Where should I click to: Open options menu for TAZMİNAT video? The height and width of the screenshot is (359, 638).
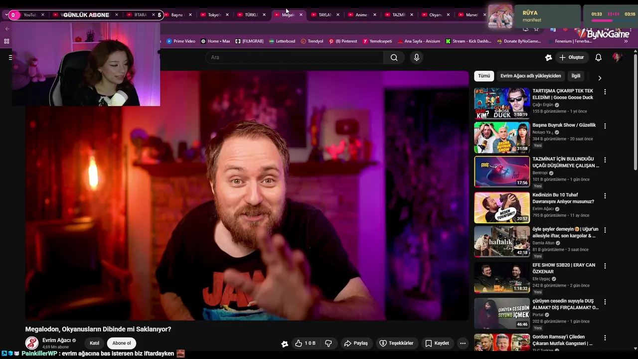tap(605, 160)
